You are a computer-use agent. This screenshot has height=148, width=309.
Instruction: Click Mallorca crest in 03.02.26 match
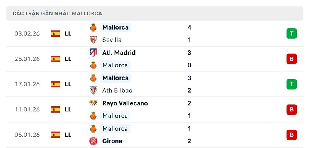pyautogui.click(x=93, y=27)
